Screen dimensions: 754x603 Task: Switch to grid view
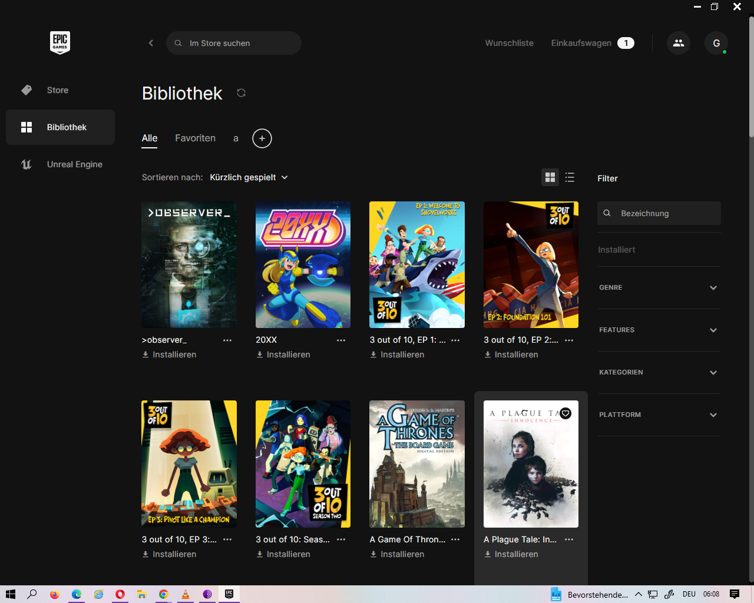pos(550,177)
